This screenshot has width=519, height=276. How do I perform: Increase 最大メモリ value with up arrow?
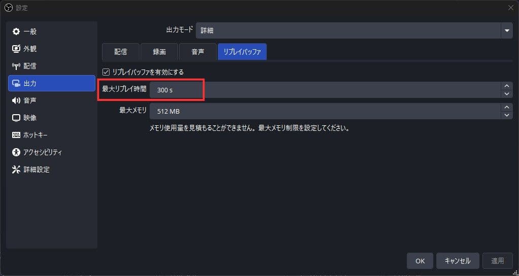(506, 107)
